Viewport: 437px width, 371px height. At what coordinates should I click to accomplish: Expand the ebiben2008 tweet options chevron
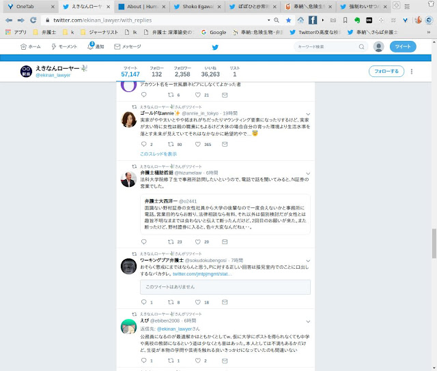coord(308,322)
